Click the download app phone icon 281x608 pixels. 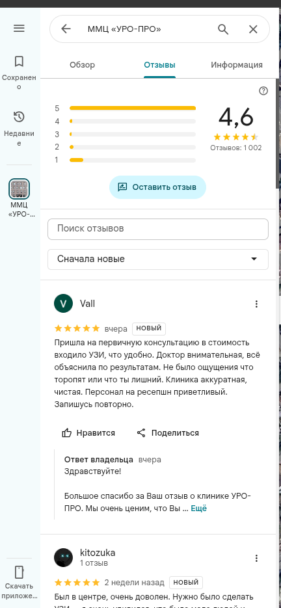tap(19, 572)
